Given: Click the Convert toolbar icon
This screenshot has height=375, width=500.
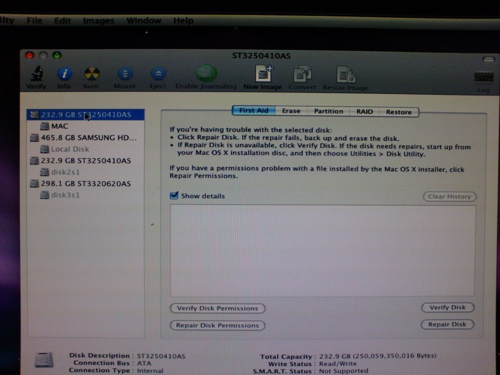Looking at the screenshot, I should coord(302,75).
